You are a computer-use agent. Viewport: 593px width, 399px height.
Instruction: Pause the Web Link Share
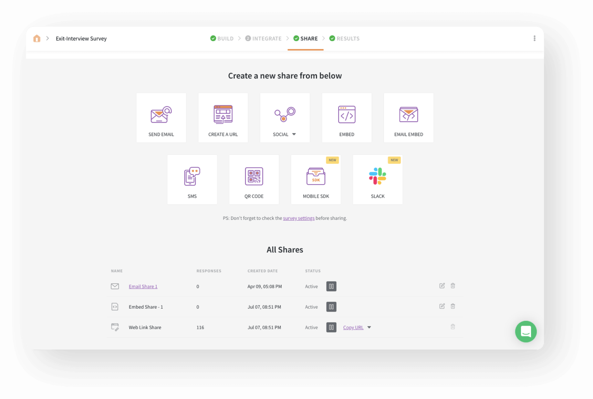pos(331,327)
